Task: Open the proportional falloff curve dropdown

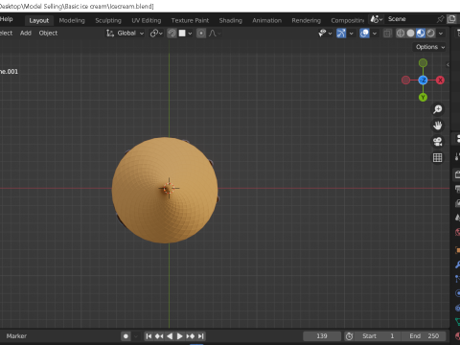Action: pyautogui.click(x=215, y=33)
